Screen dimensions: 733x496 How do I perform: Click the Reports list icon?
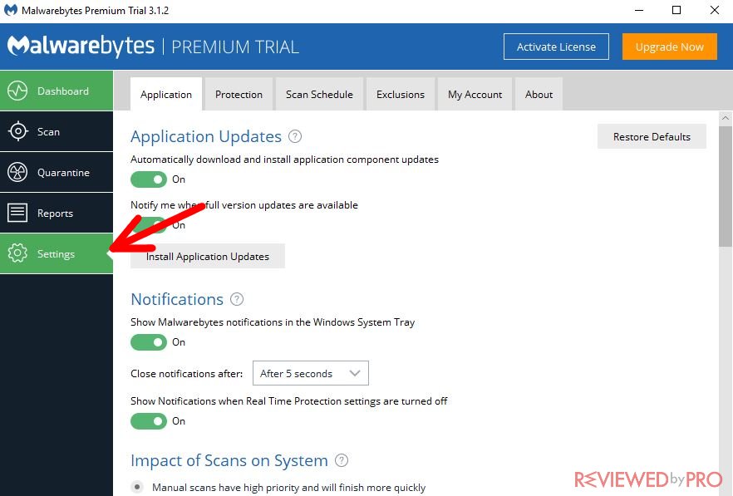pyautogui.click(x=17, y=213)
